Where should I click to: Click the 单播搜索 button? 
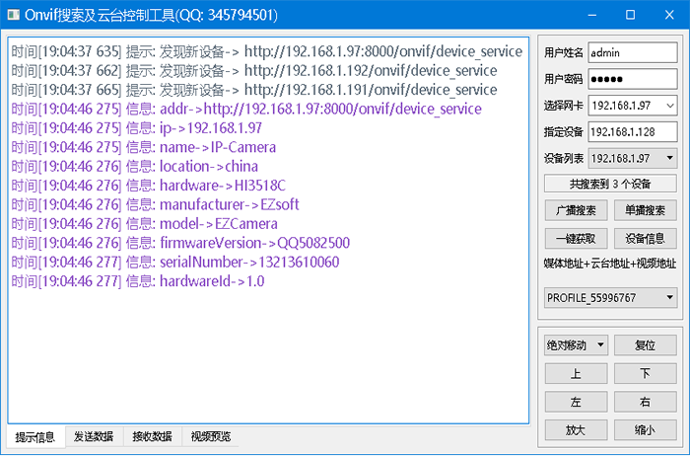[646, 210]
